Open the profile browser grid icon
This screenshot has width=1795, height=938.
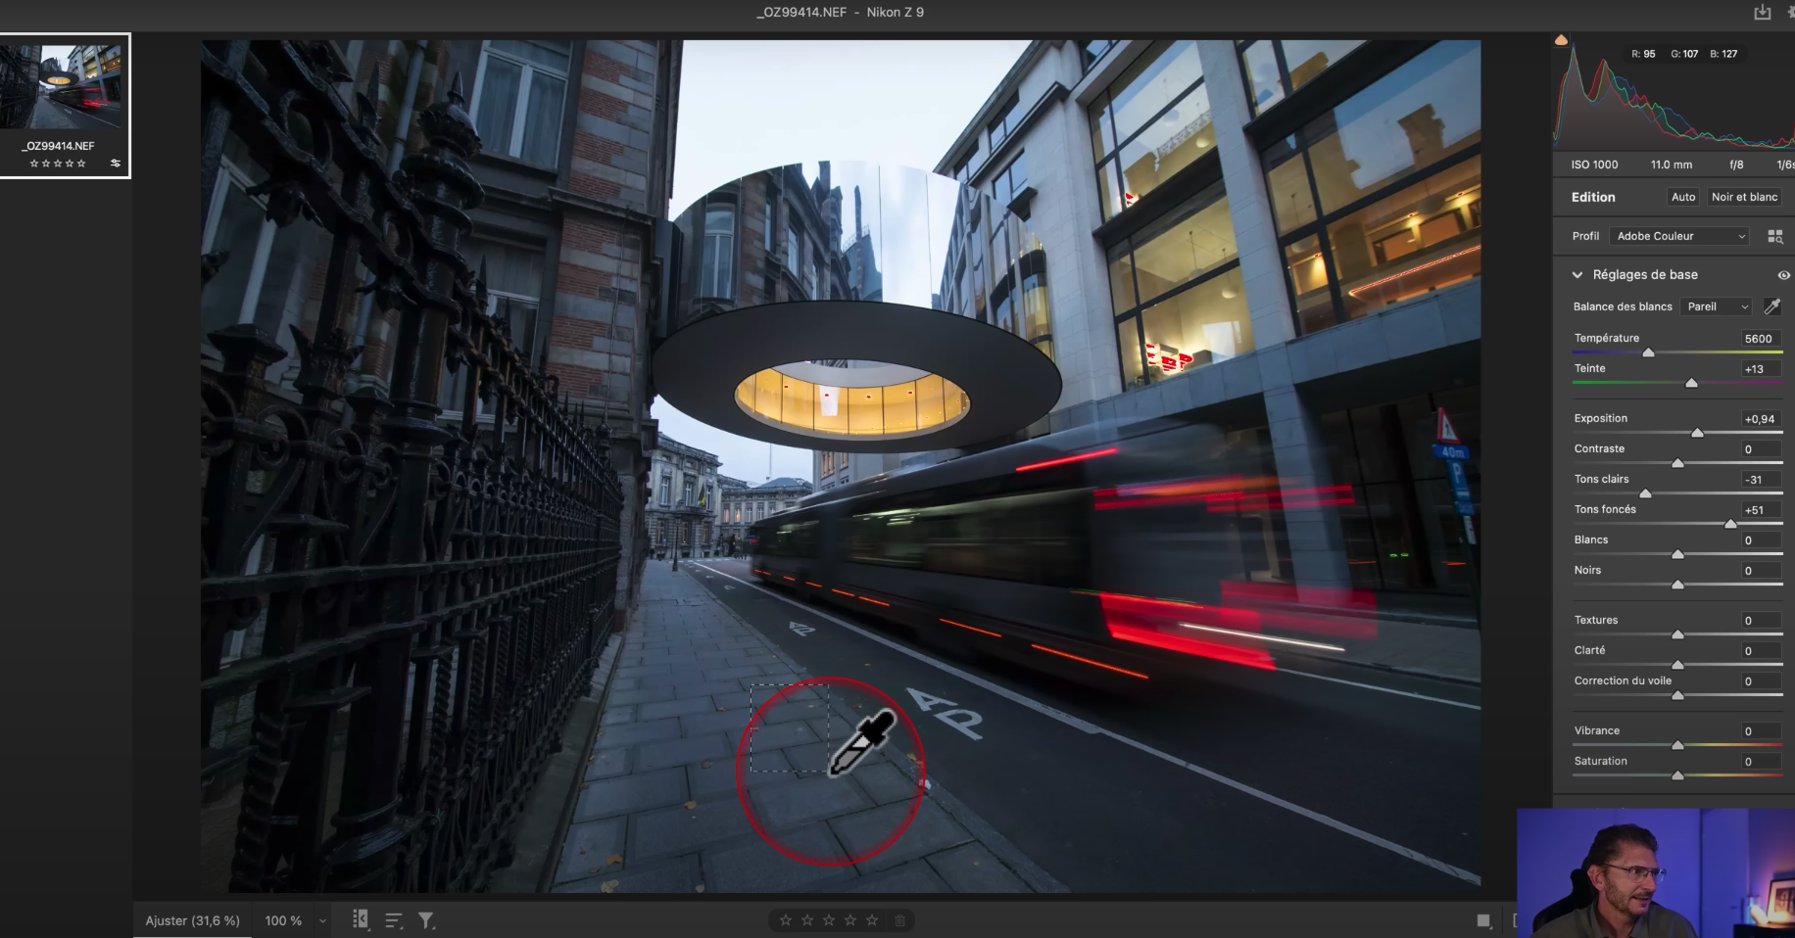click(x=1774, y=236)
